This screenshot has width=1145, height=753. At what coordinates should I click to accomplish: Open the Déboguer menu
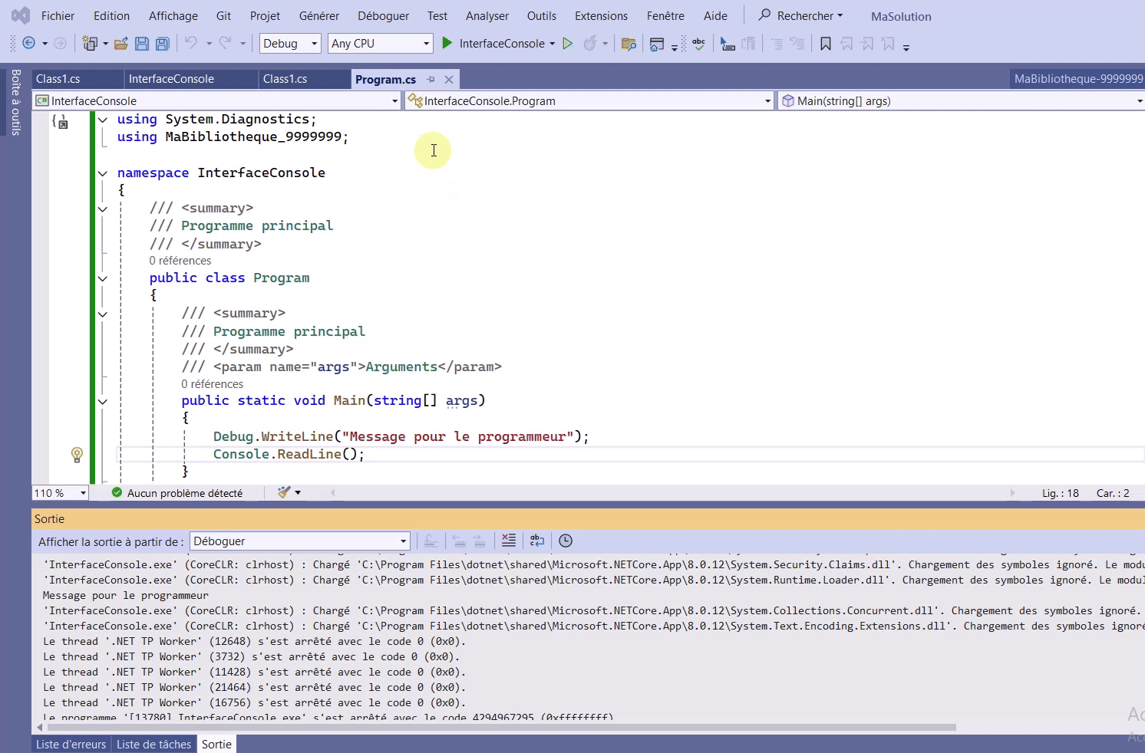pos(383,15)
